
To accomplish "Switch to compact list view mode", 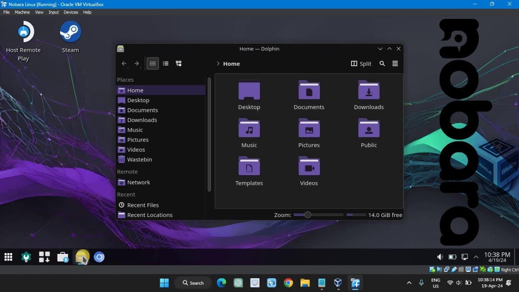I will click(x=165, y=63).
